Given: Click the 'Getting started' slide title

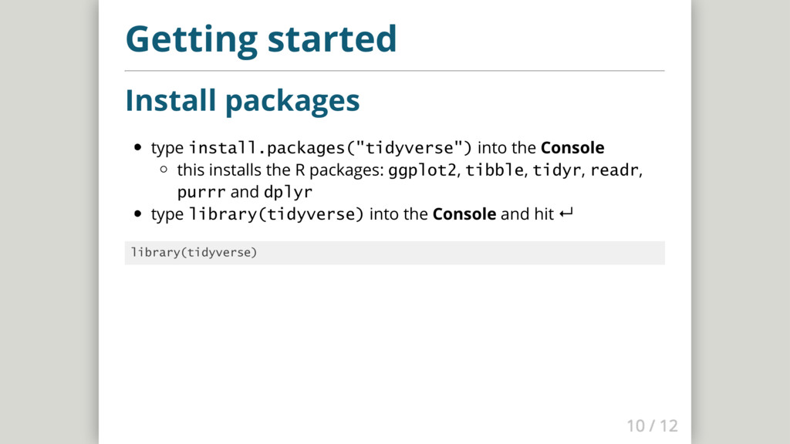Looking at the screenshot, I should [261, 39].
